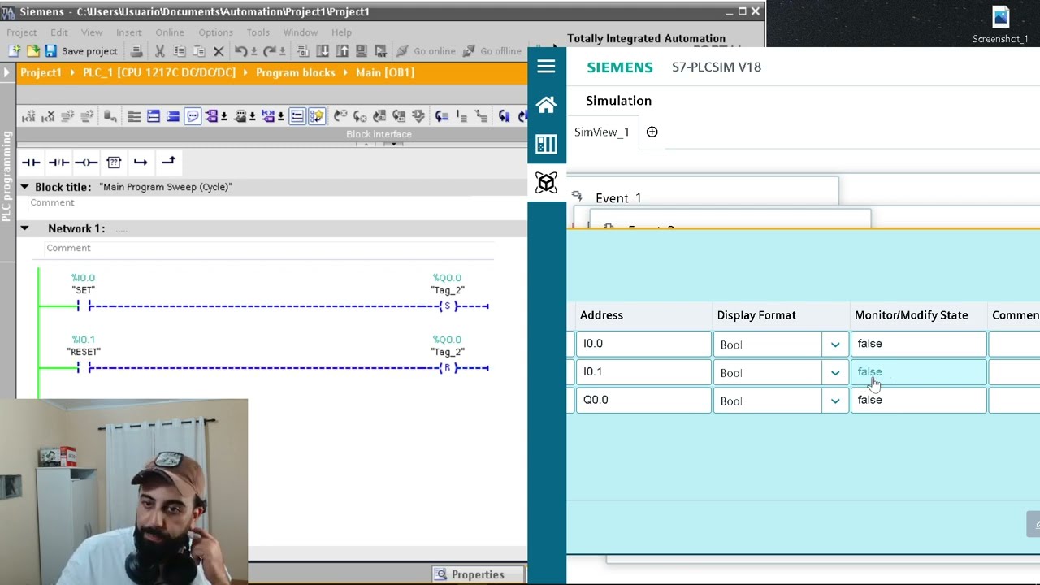Image resolution: width=1040 pixels, height=585 pixels.
Task: Open the Help menu
Action: [x=341, y=32]
